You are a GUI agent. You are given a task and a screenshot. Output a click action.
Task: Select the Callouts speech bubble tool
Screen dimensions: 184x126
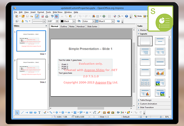coord(81,112)
